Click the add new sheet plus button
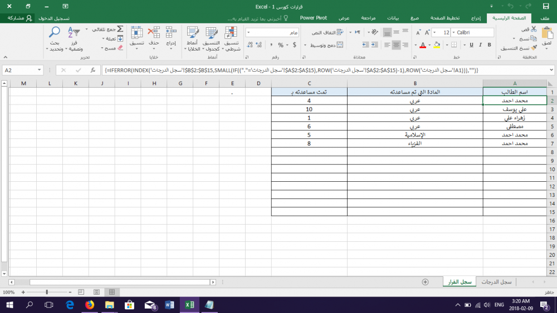557x313 pixels. (x=426, y=282)
